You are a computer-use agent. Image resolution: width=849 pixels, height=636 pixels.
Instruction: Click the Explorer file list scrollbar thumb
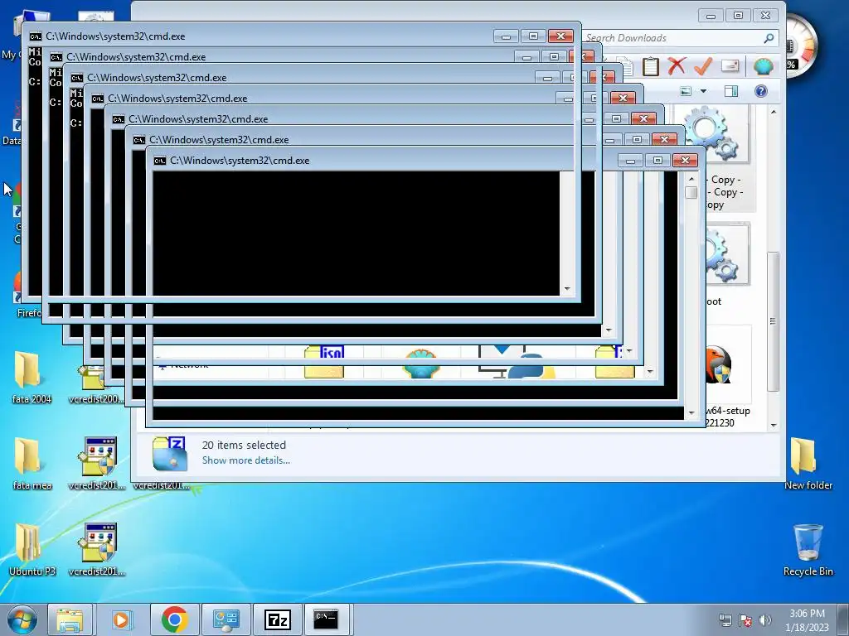coord(774,321)
